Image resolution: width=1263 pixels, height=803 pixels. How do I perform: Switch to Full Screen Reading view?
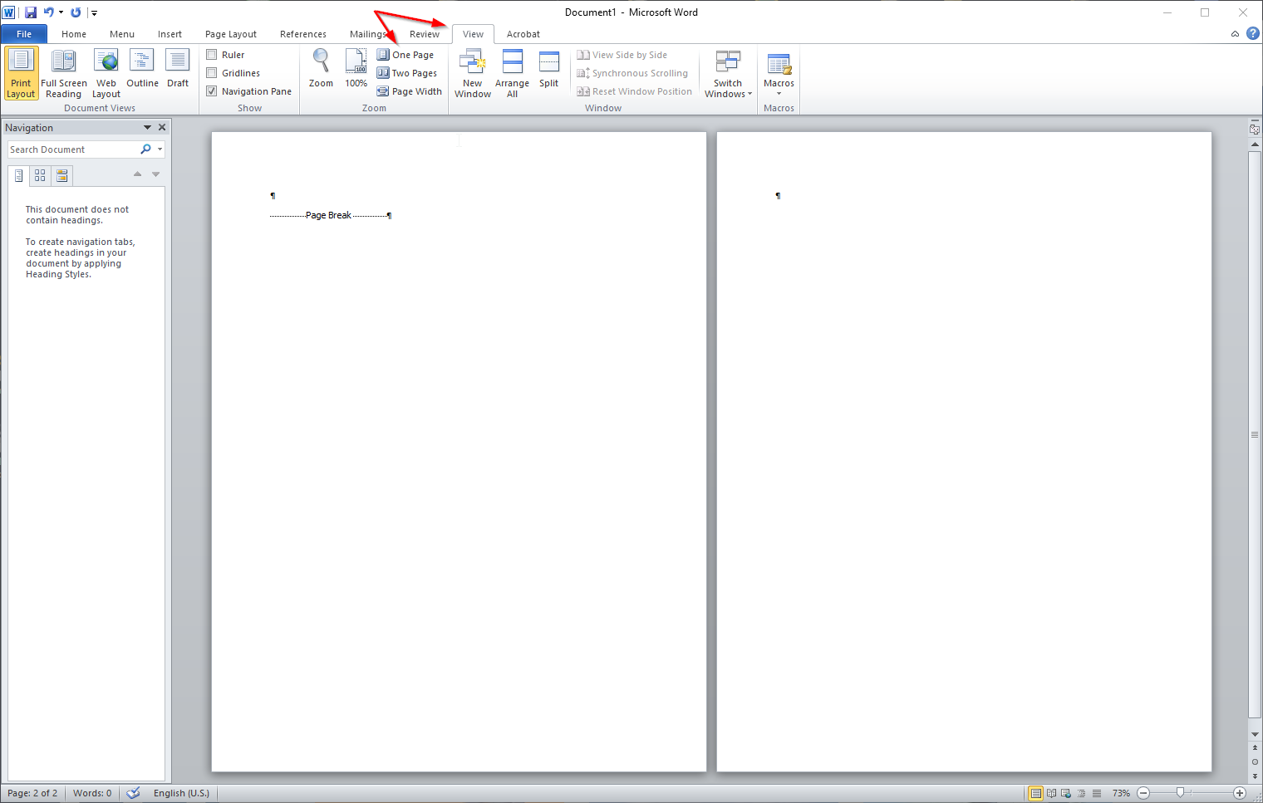pyautogui.click(x=64, y=73)
